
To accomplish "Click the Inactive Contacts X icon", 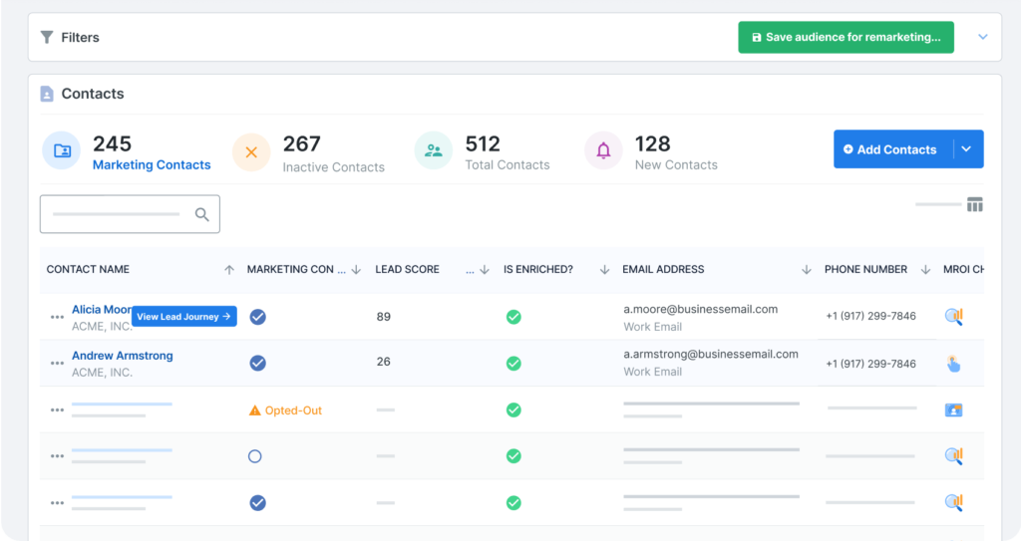I will [251, 151].
